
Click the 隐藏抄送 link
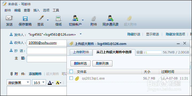point(134,34)
